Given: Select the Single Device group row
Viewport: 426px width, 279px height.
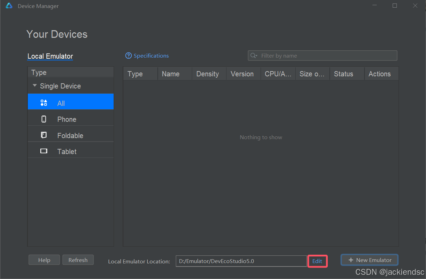Looking at the screenshot, I should coord(71,86).
